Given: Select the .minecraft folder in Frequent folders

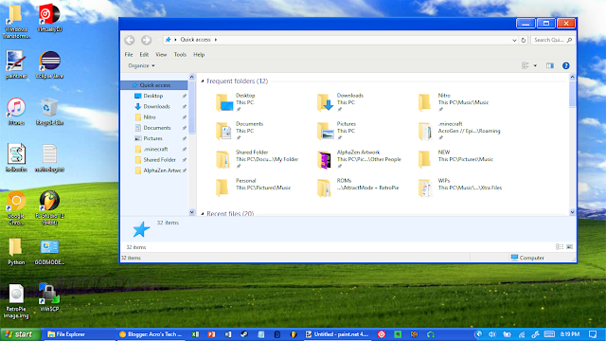Looking at the screenshot, I should tap(459, 131).
